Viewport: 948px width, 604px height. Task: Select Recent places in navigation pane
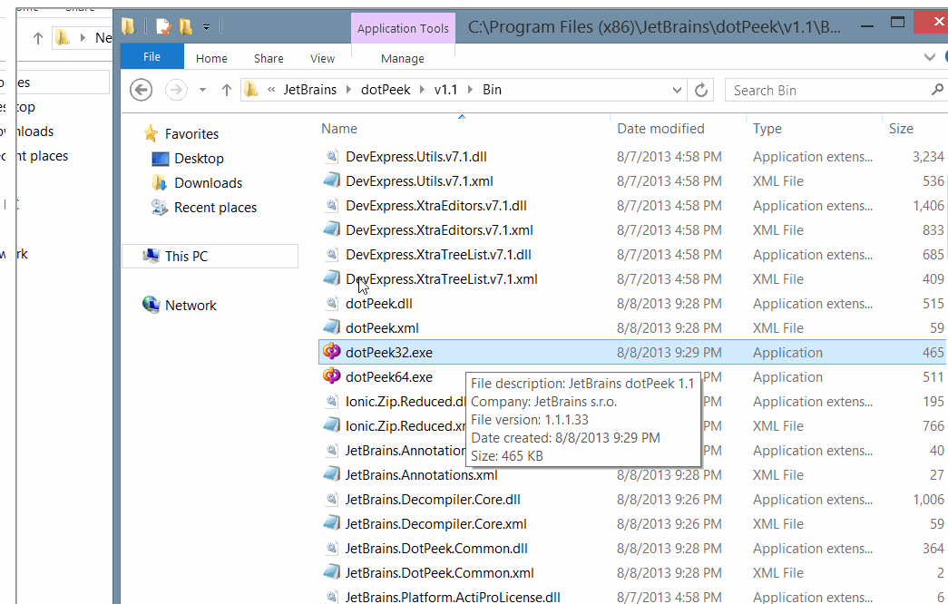(x=215, y=208)
